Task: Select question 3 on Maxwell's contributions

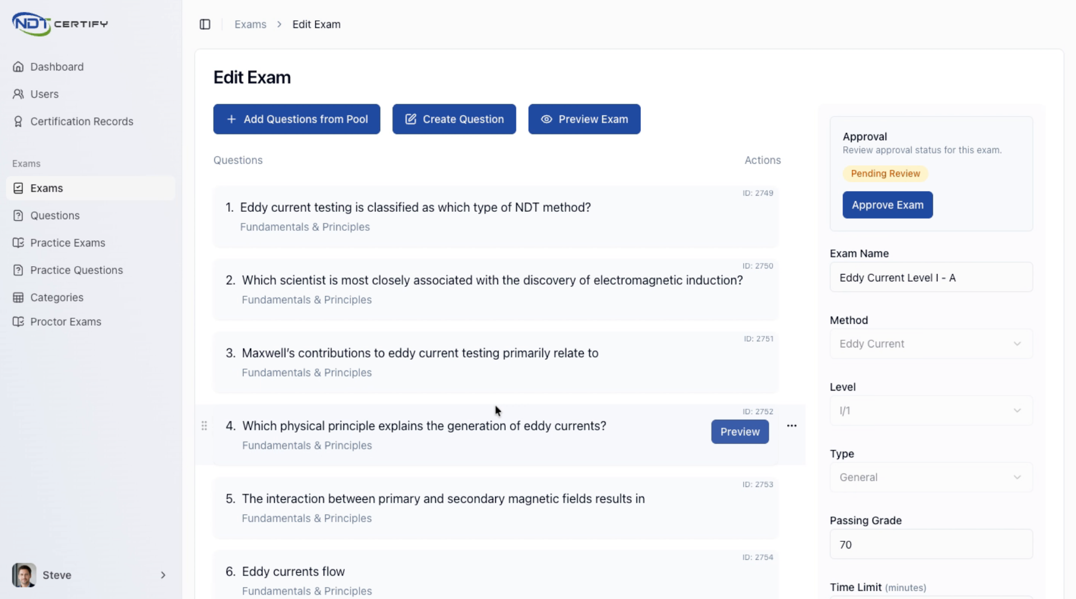Action: coord(496,363)
